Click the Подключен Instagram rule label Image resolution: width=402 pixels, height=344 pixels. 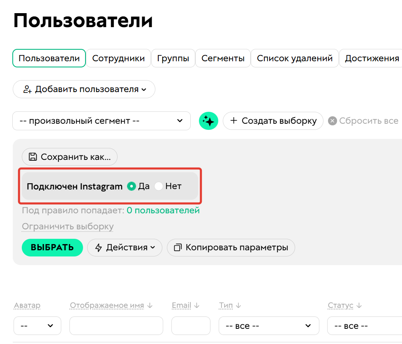point(75,186)
